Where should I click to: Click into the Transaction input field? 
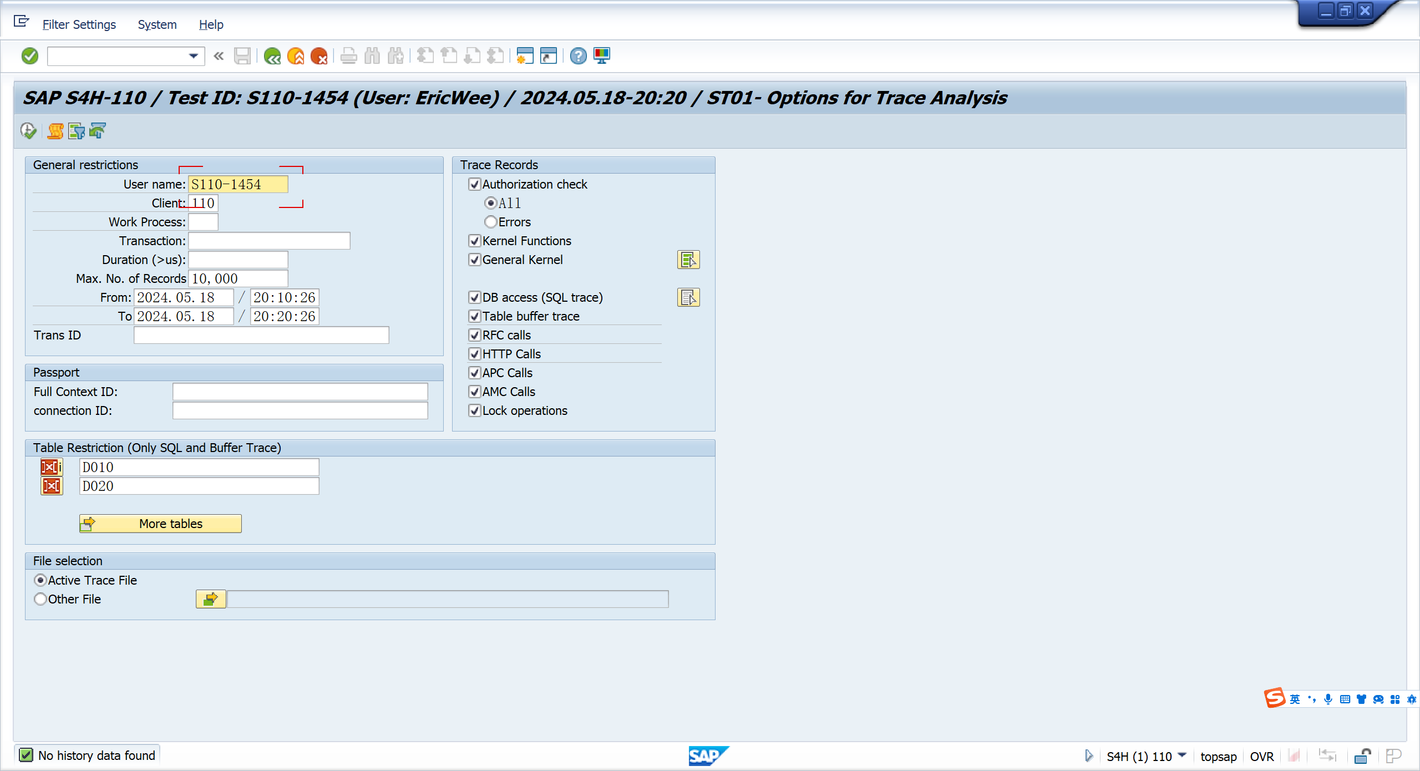pyautogui.click(x=269, y=241)
